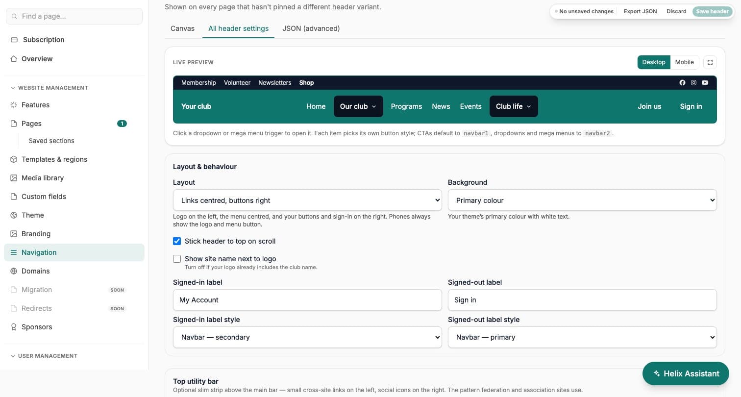The width and height of the screenshot is (741, 397).
Task: Click Newsletters in preview utility bar
Action: coord(275,83)
